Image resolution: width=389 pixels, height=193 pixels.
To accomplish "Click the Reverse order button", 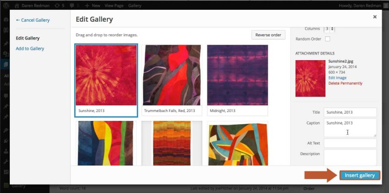I will (268, 35).
